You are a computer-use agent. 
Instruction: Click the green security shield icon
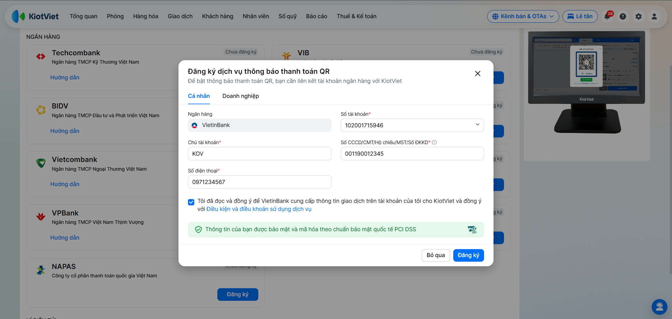point(198,229)
